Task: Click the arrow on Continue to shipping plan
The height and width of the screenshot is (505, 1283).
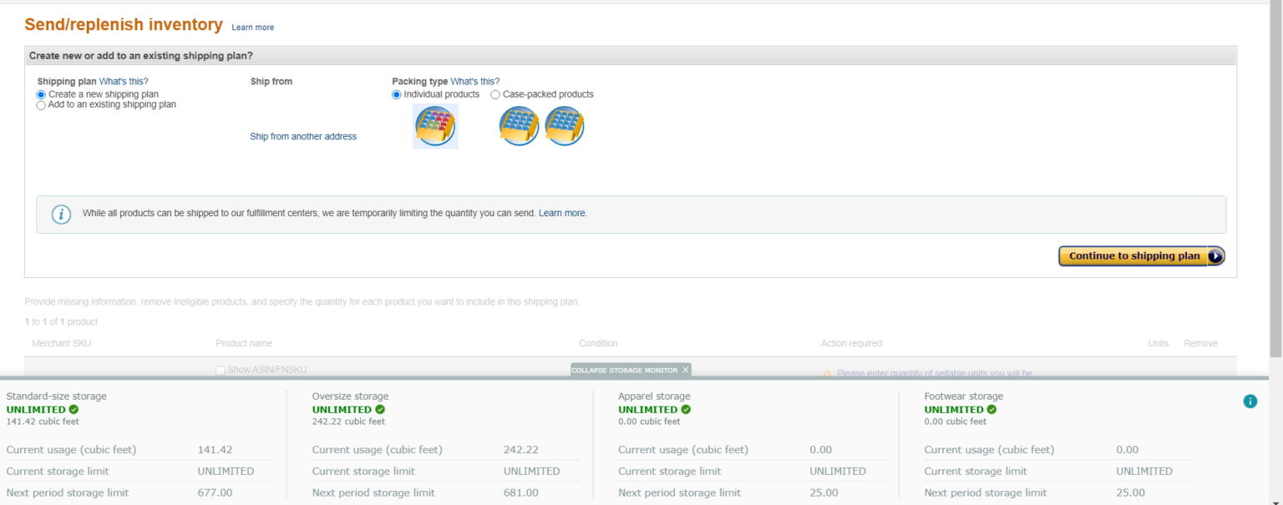Action: (1214, 256)
